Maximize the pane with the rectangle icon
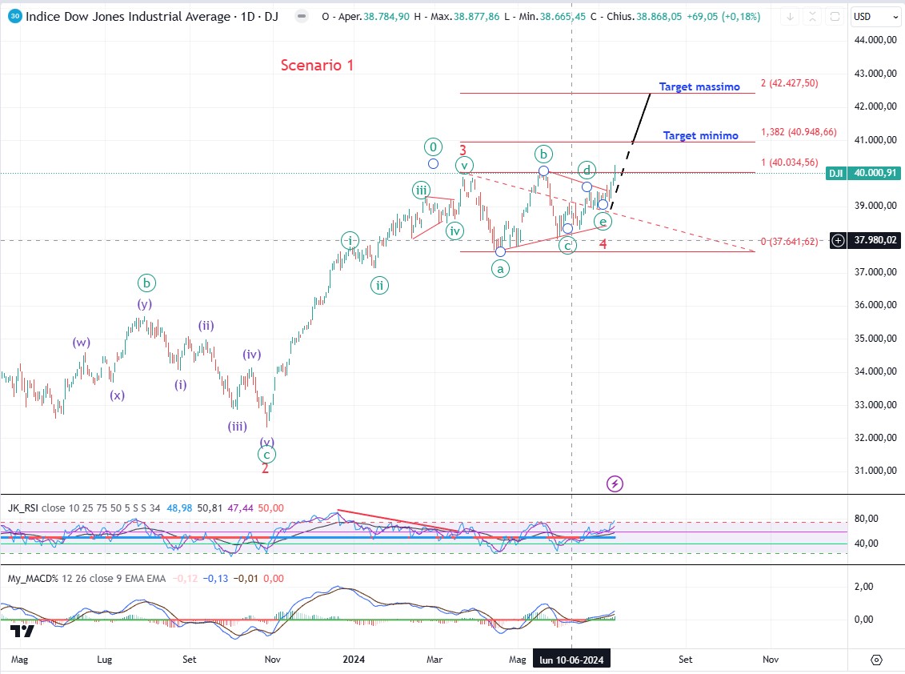The height and width of the screenshot is (674, 905). [x=835, y=17]
